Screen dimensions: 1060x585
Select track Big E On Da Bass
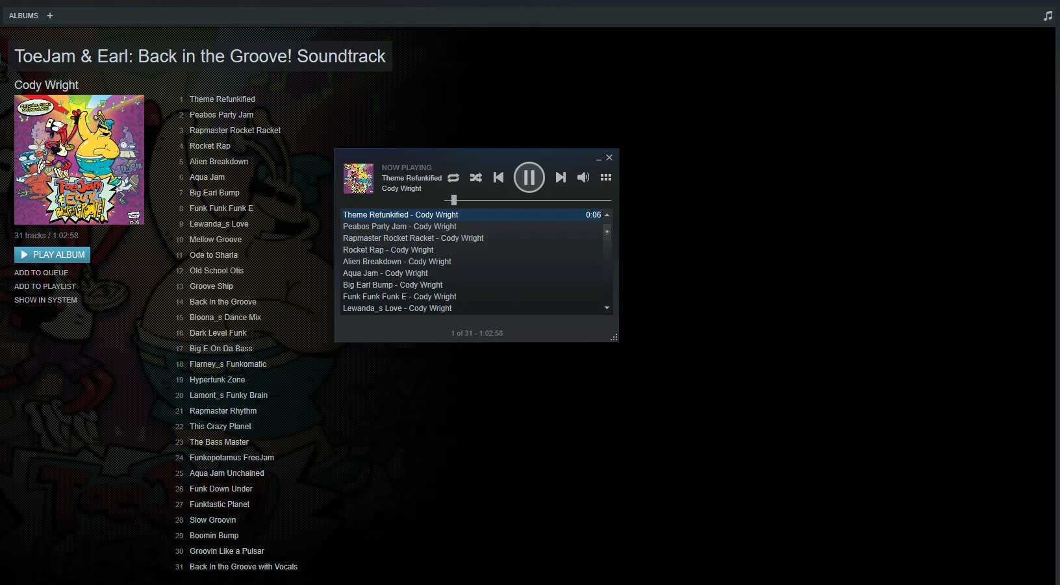click(x=221, y=349)
